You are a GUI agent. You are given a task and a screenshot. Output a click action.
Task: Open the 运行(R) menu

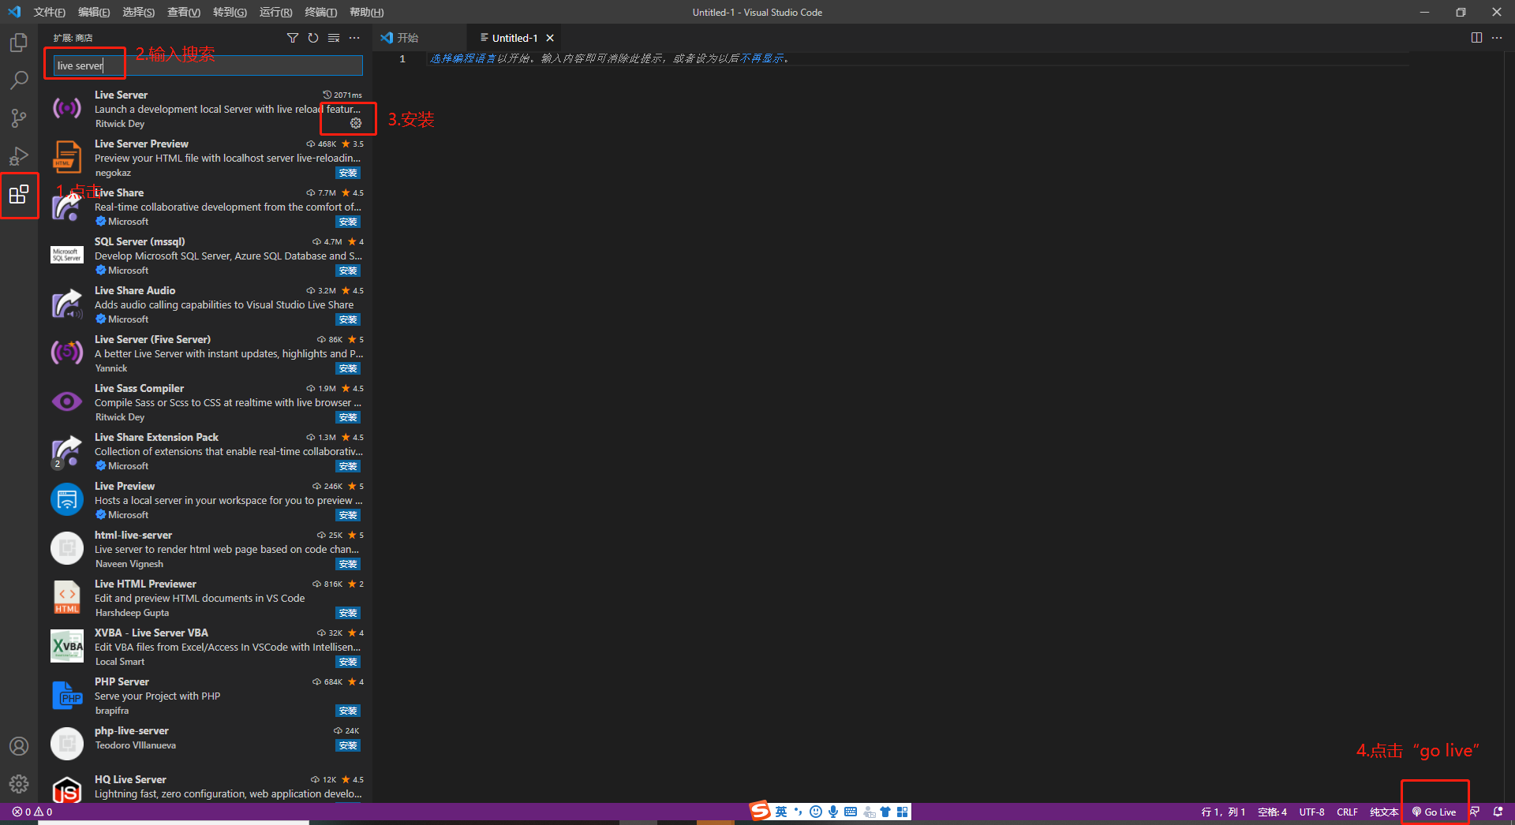click(x=275, y=12)
